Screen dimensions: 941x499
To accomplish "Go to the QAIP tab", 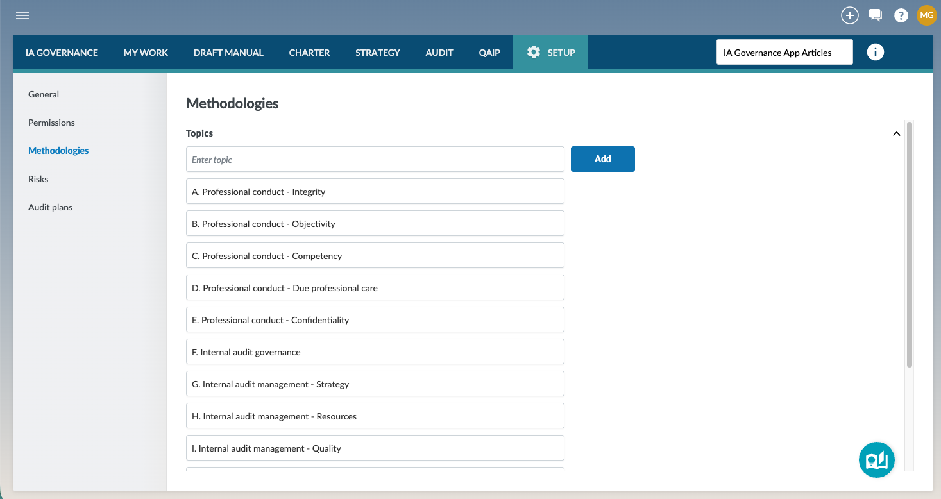I will click(x=489, y=53).
